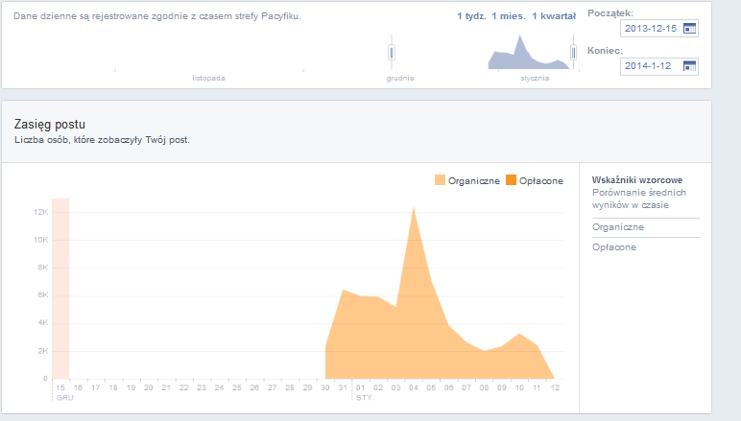Open Organiczne under Wskaźniki wzorcowe
Viewport: 741px width, 421px height.
click(x=618, y=227)
